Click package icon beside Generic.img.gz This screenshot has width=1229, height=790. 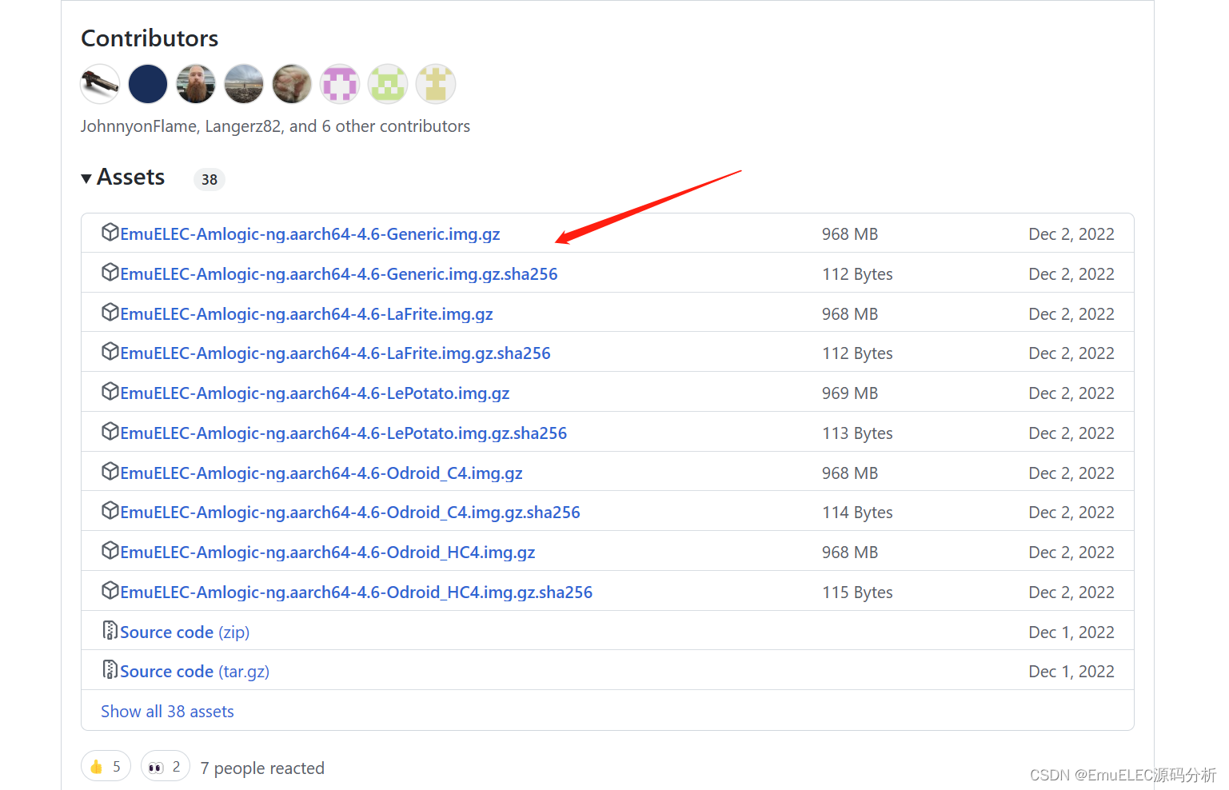(110, 232)
